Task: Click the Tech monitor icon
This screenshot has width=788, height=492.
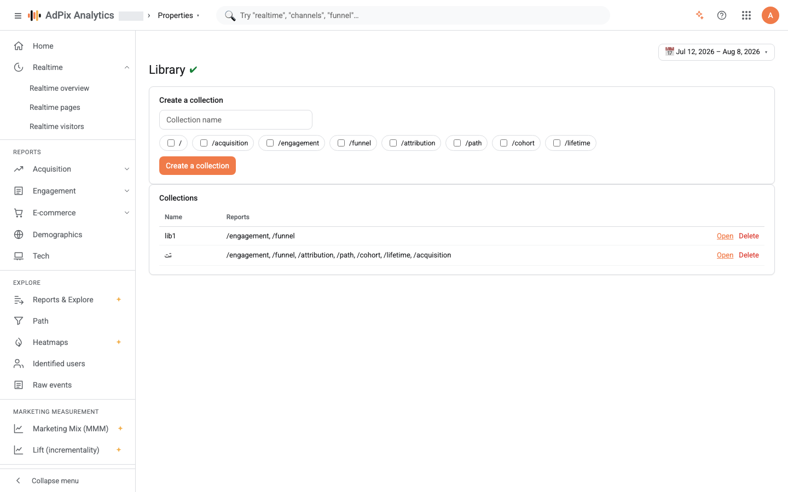Action: (x=19, y=256)
